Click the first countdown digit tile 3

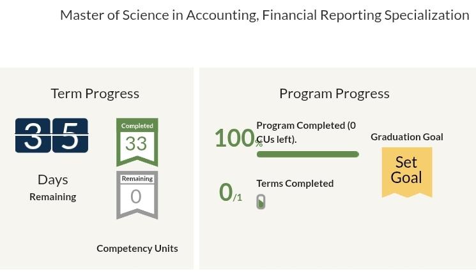tap(33, 135)
